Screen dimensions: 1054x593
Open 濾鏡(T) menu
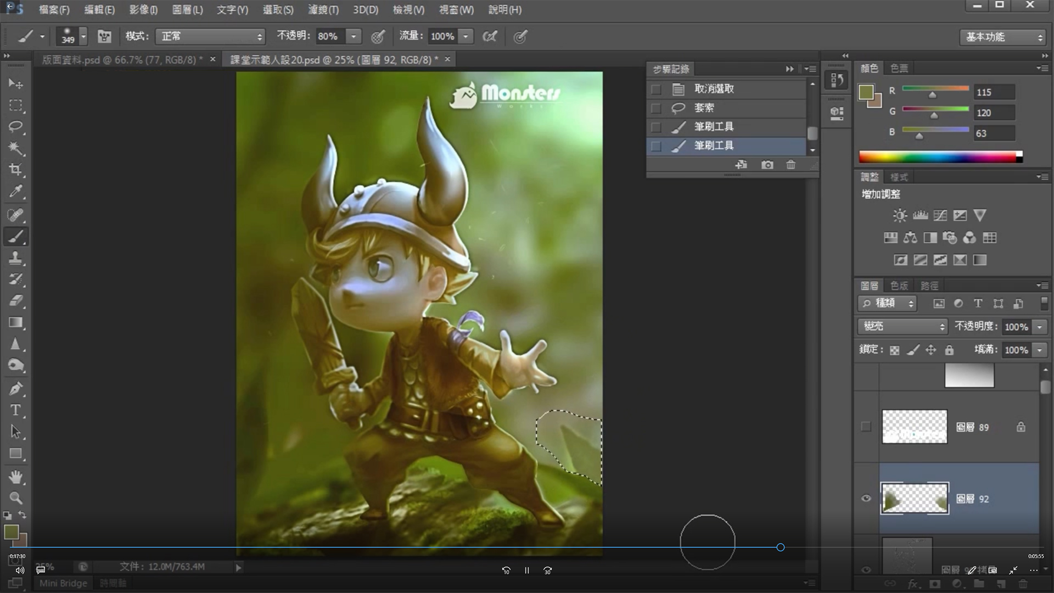(323, 10)
